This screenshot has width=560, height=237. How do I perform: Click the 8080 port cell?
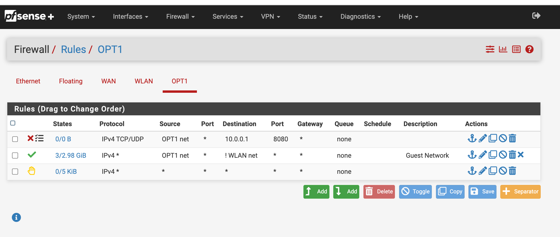[281, 139]
